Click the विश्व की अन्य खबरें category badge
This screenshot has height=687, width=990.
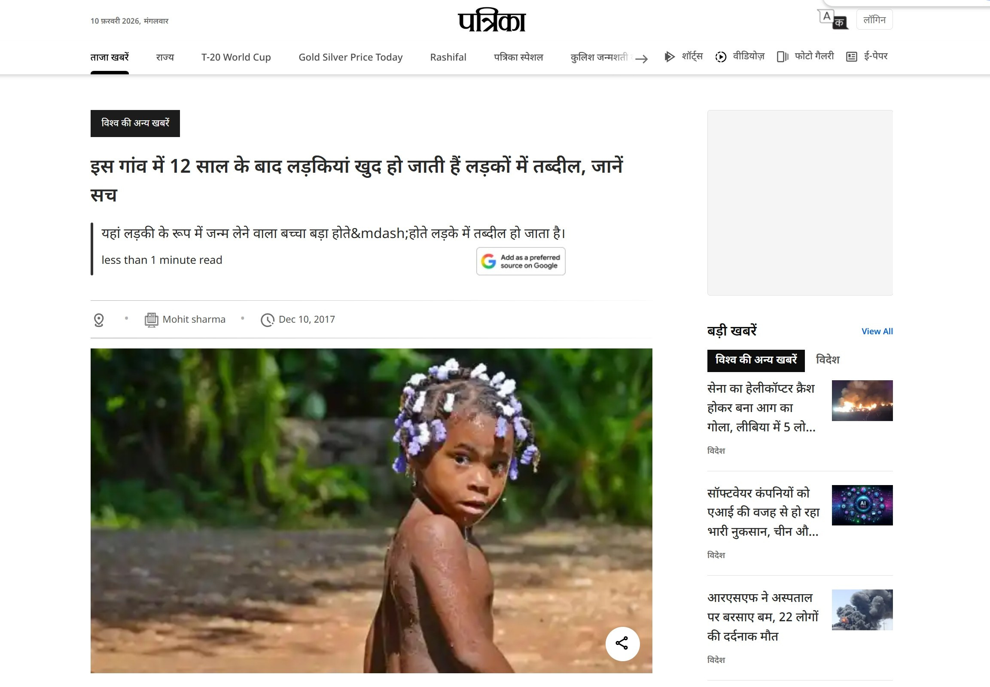[135, 123]
